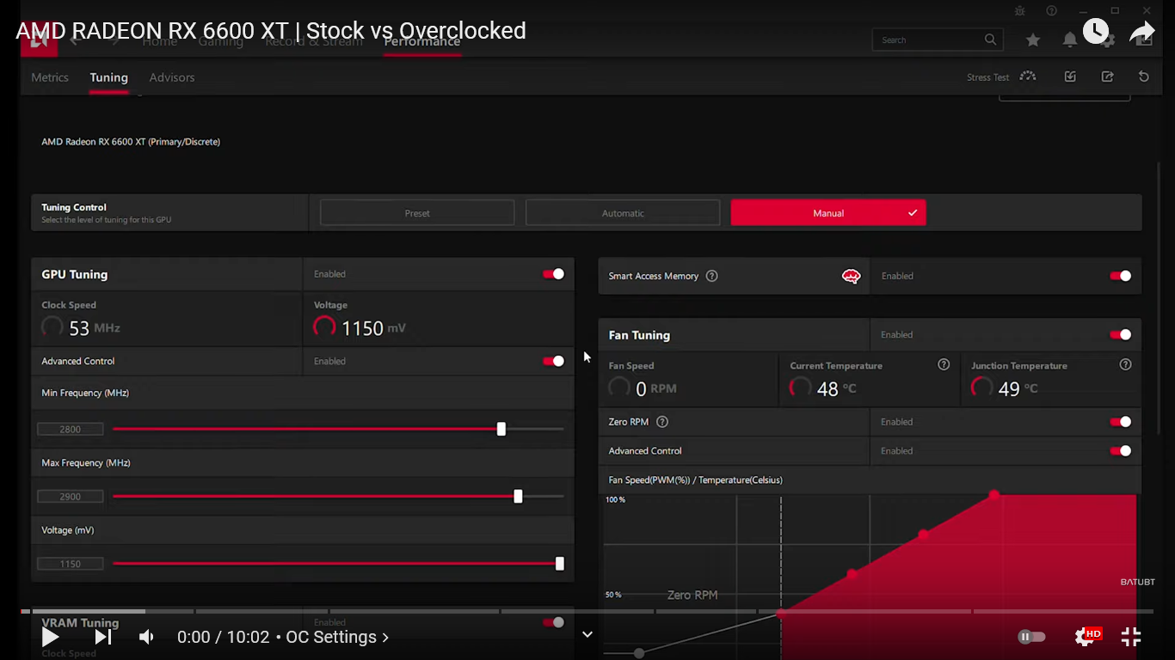Click the load tuning profile icon

(x=1070, y=76)
